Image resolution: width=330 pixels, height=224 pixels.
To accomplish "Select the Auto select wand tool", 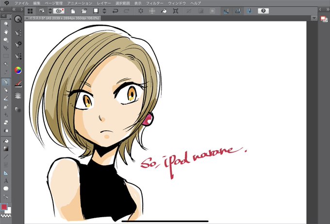I will coord(6,64).
